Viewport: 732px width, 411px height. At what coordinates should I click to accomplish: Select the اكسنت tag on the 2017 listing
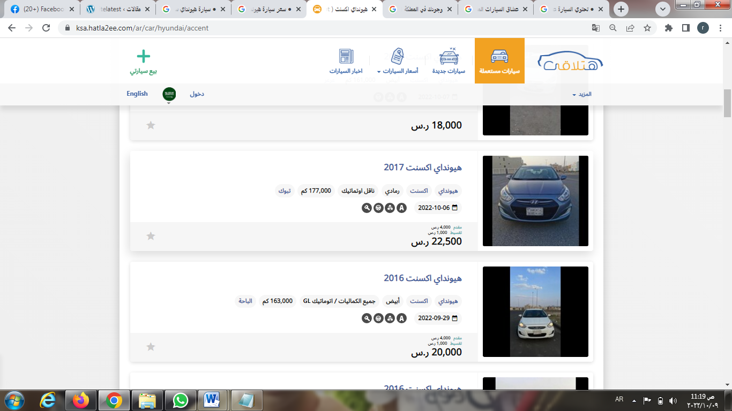coord(419,191)
